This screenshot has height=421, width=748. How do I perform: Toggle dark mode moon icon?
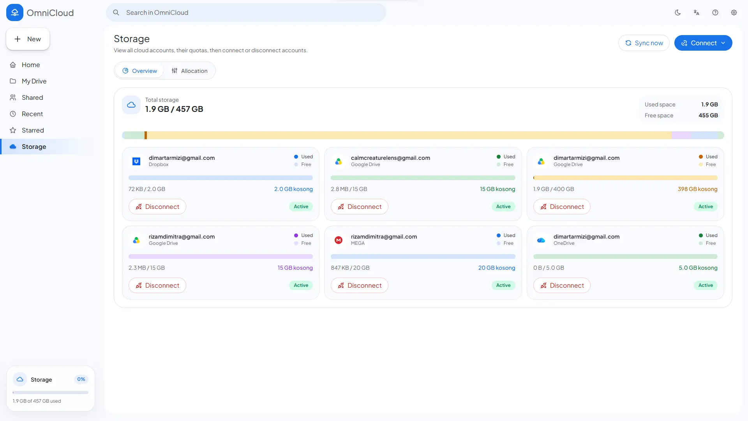(678, 12)
